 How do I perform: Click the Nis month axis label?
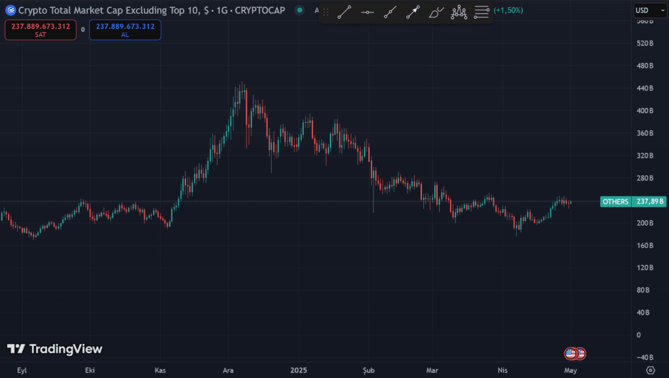[x=502, y=370]
